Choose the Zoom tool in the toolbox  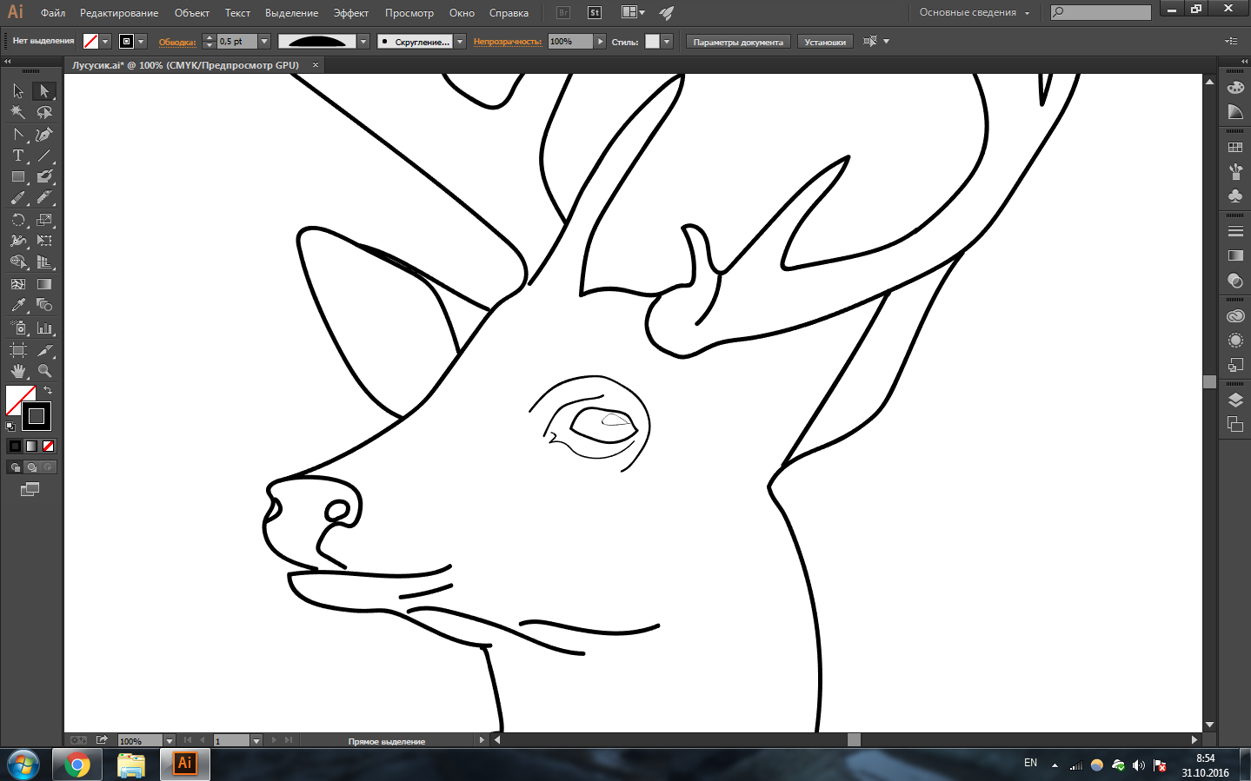pyautogui.click(x=44, y=371)
